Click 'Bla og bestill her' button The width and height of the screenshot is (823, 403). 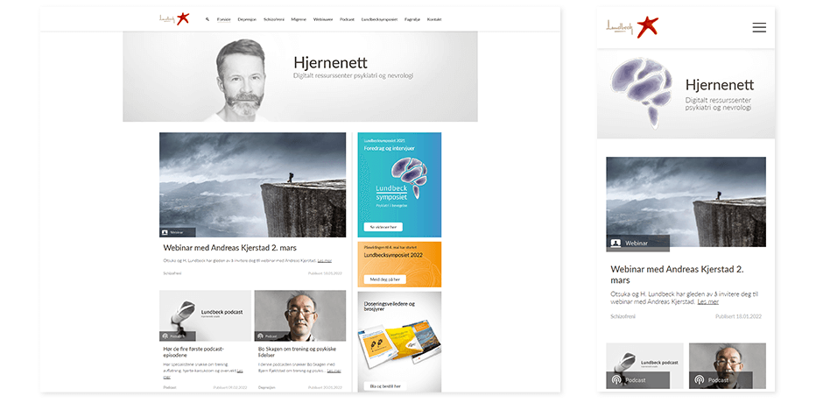pos(384,386)
